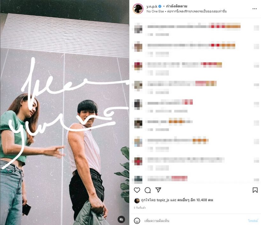Share the post via paper plane icon

[158, 190]
